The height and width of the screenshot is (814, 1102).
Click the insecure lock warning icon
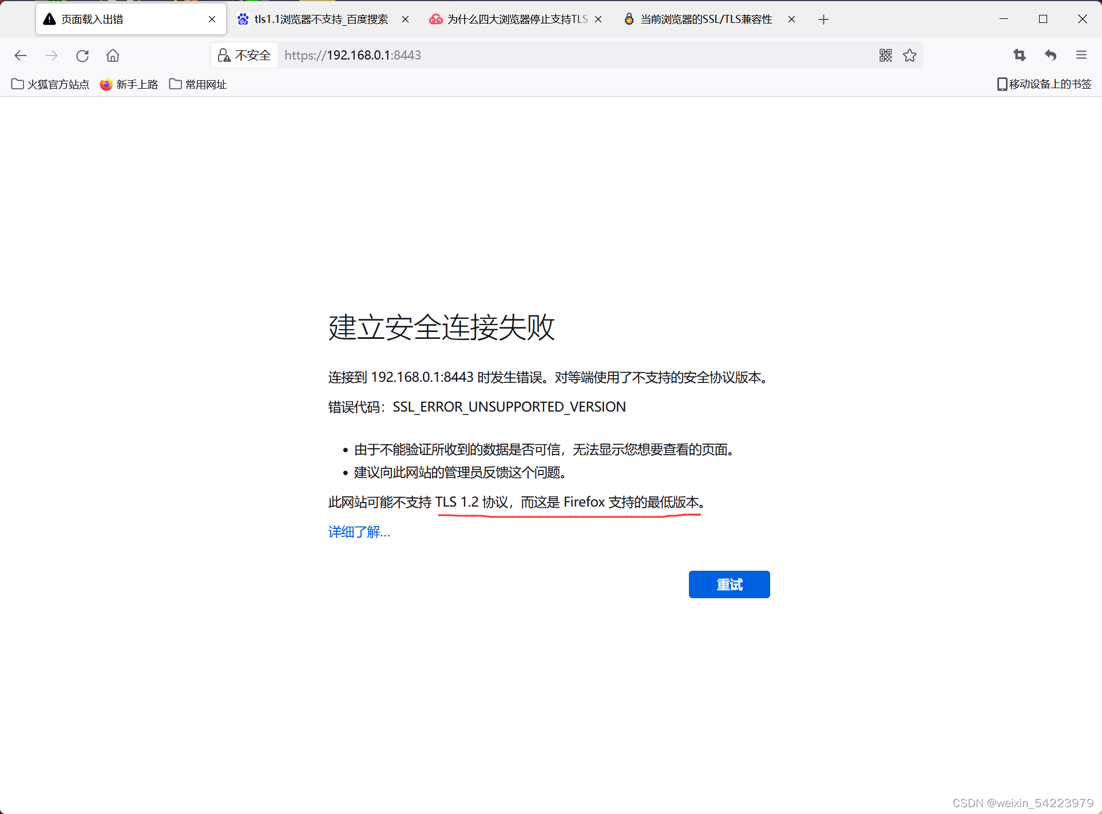click(x=224, y=56)
